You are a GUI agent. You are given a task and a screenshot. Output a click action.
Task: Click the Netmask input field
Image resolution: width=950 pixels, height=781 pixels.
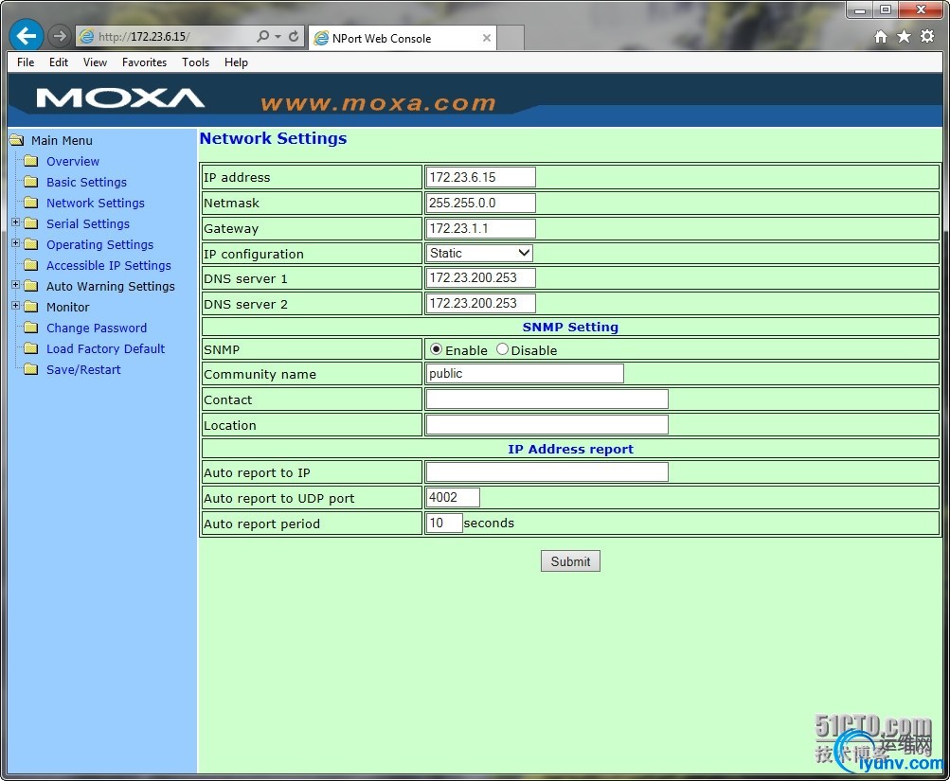[480, 203]
